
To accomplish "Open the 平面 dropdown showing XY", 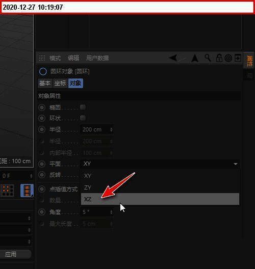I will click(x=160, y=164).
